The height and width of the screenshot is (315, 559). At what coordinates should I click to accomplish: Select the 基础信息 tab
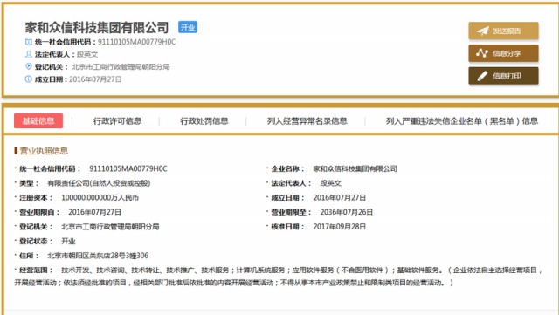(38, 120)
